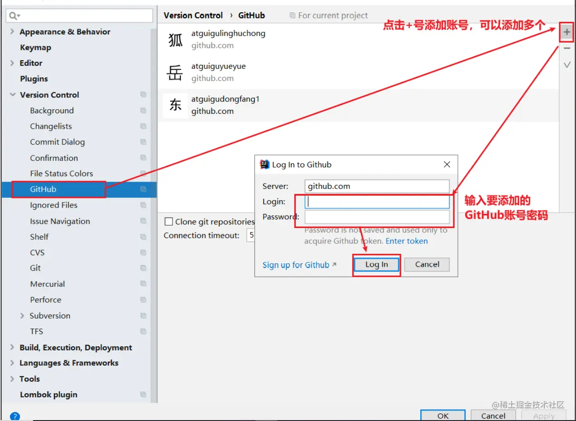Click Cancel button in Settings window

click(x=493, y=416)
